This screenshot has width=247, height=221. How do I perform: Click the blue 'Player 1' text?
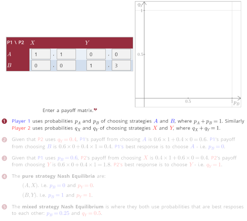[21, 121]
